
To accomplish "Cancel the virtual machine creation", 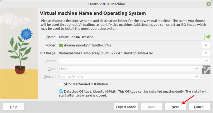I will pyautogui.click(x=199, y=107).
